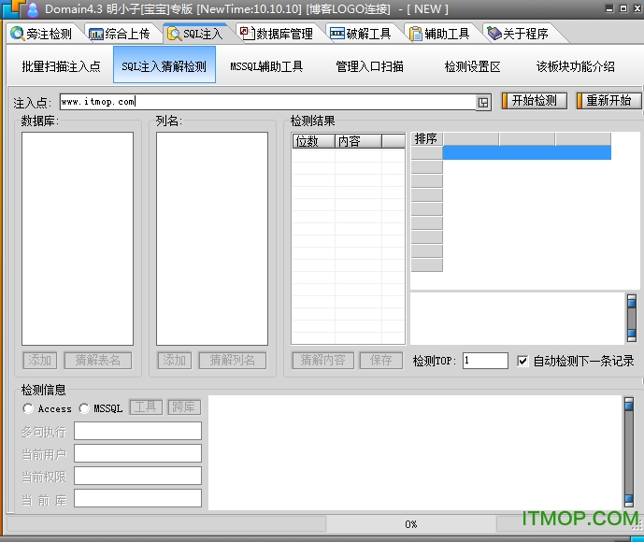Viewport: 644px width, 542px height.
Task: Click the 检测TOP number input field
Action: (485, 361)
